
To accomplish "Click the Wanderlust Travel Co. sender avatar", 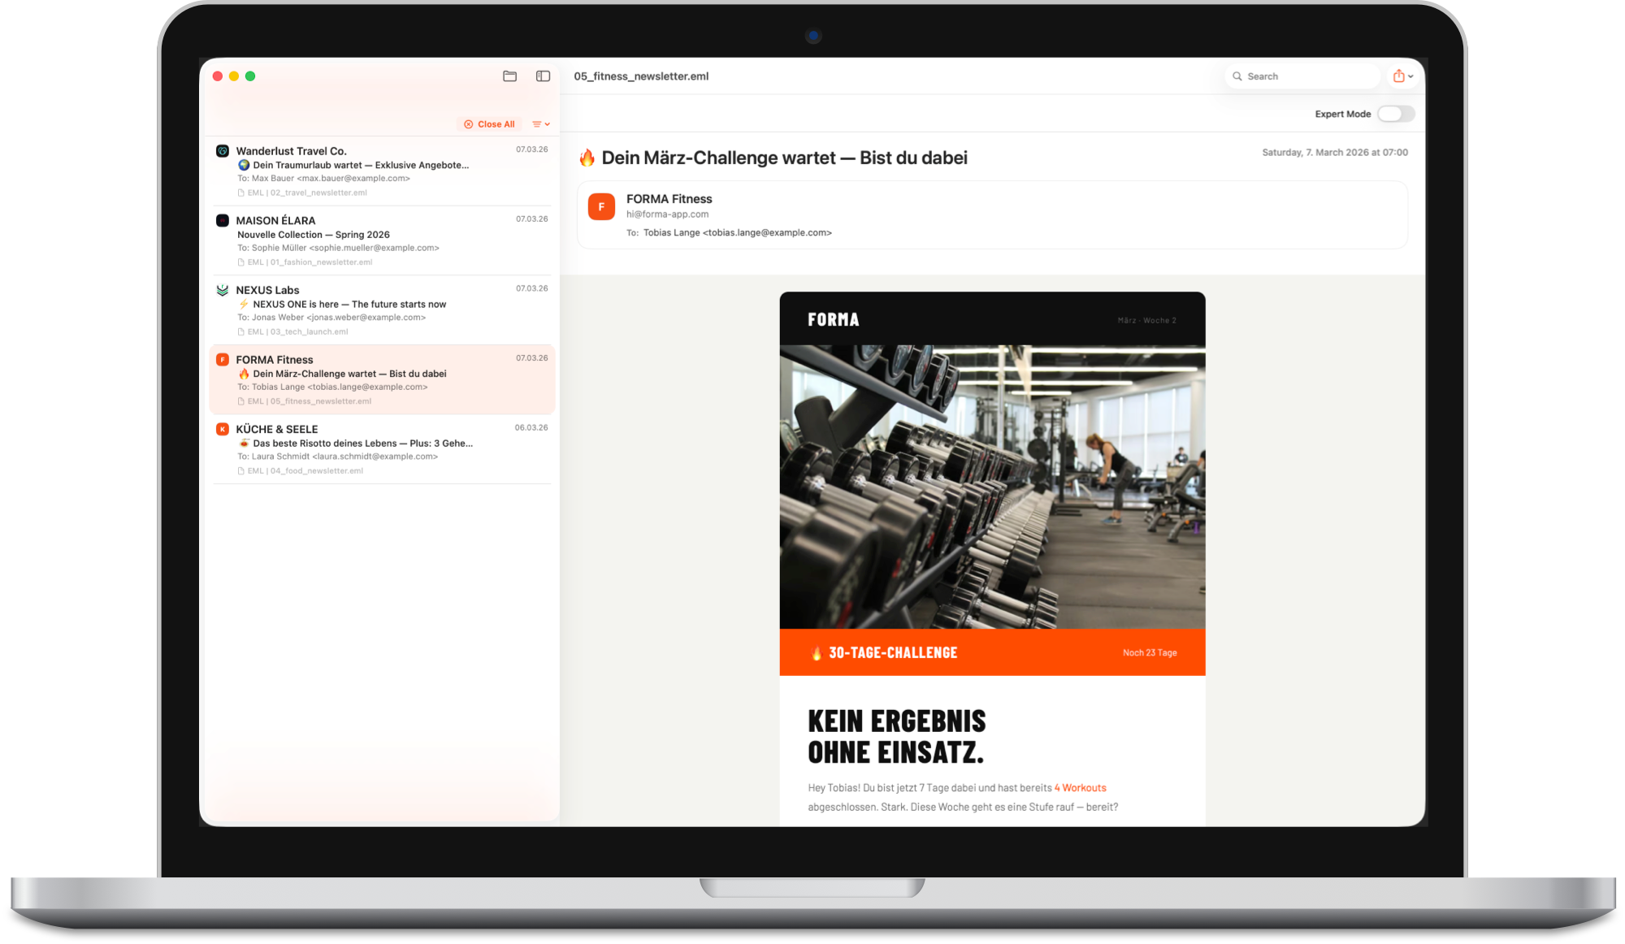I will 221,150.
